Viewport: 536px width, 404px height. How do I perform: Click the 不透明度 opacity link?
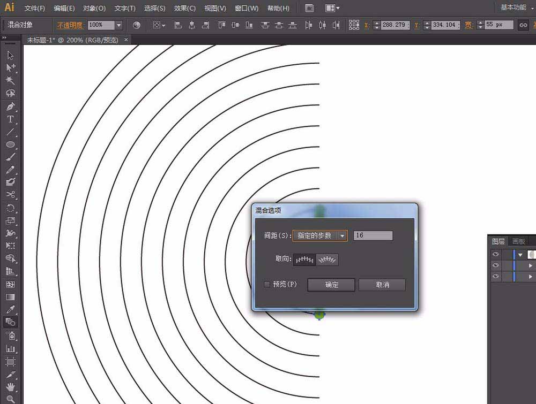pos(70,25)
